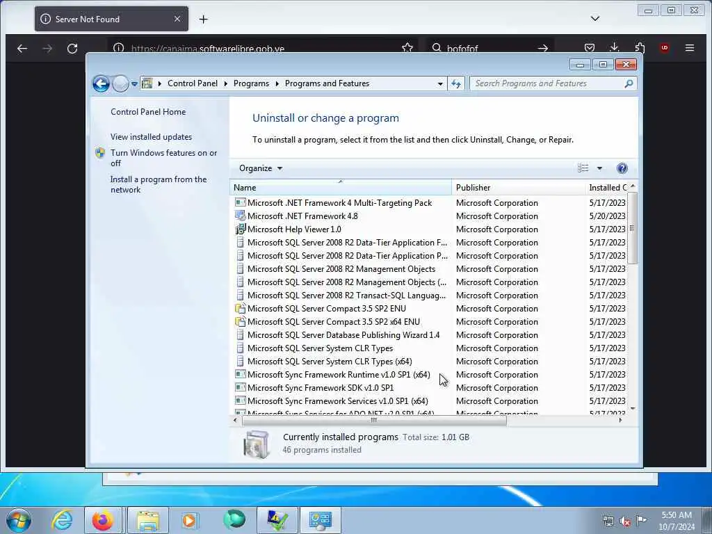
Task: Open the Windows Start menu orb
Action: (18, 520)
